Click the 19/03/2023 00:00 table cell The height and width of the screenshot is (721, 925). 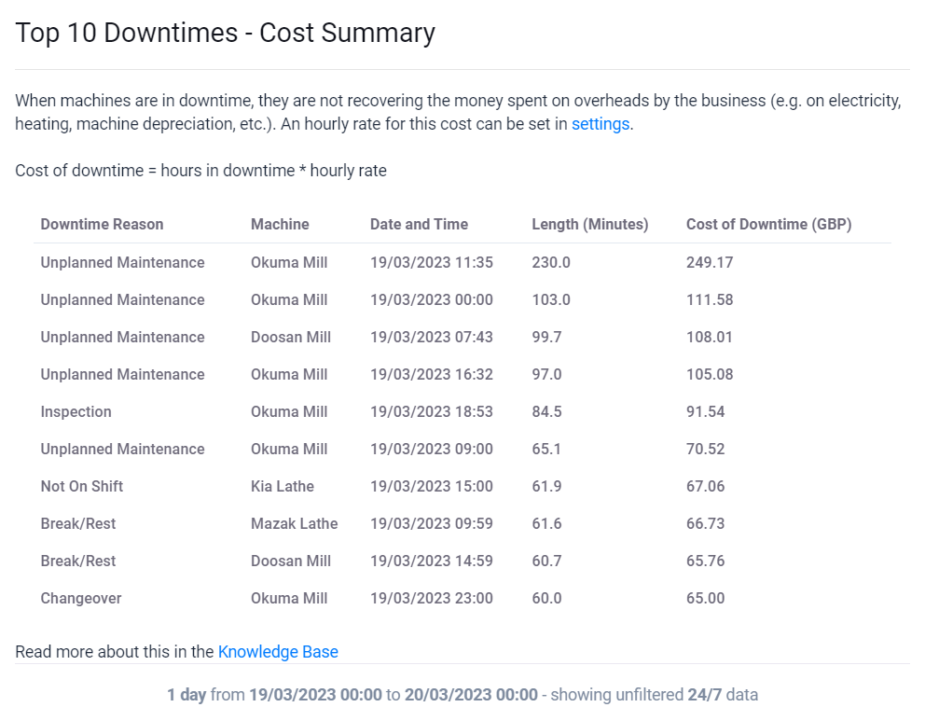[x=431, y=299]
